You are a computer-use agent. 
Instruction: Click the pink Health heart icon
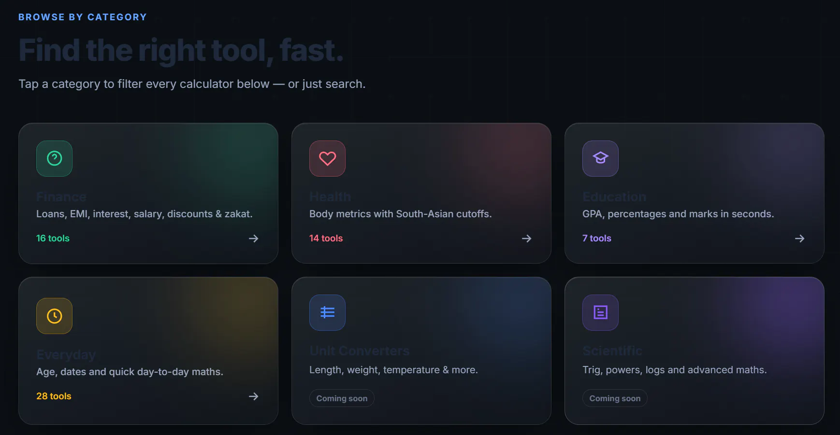pyautogui.click(x=327, y=158)
